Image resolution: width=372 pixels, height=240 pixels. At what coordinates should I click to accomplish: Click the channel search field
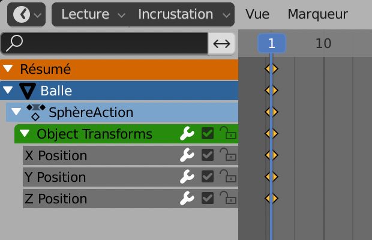tap(104, 43)
